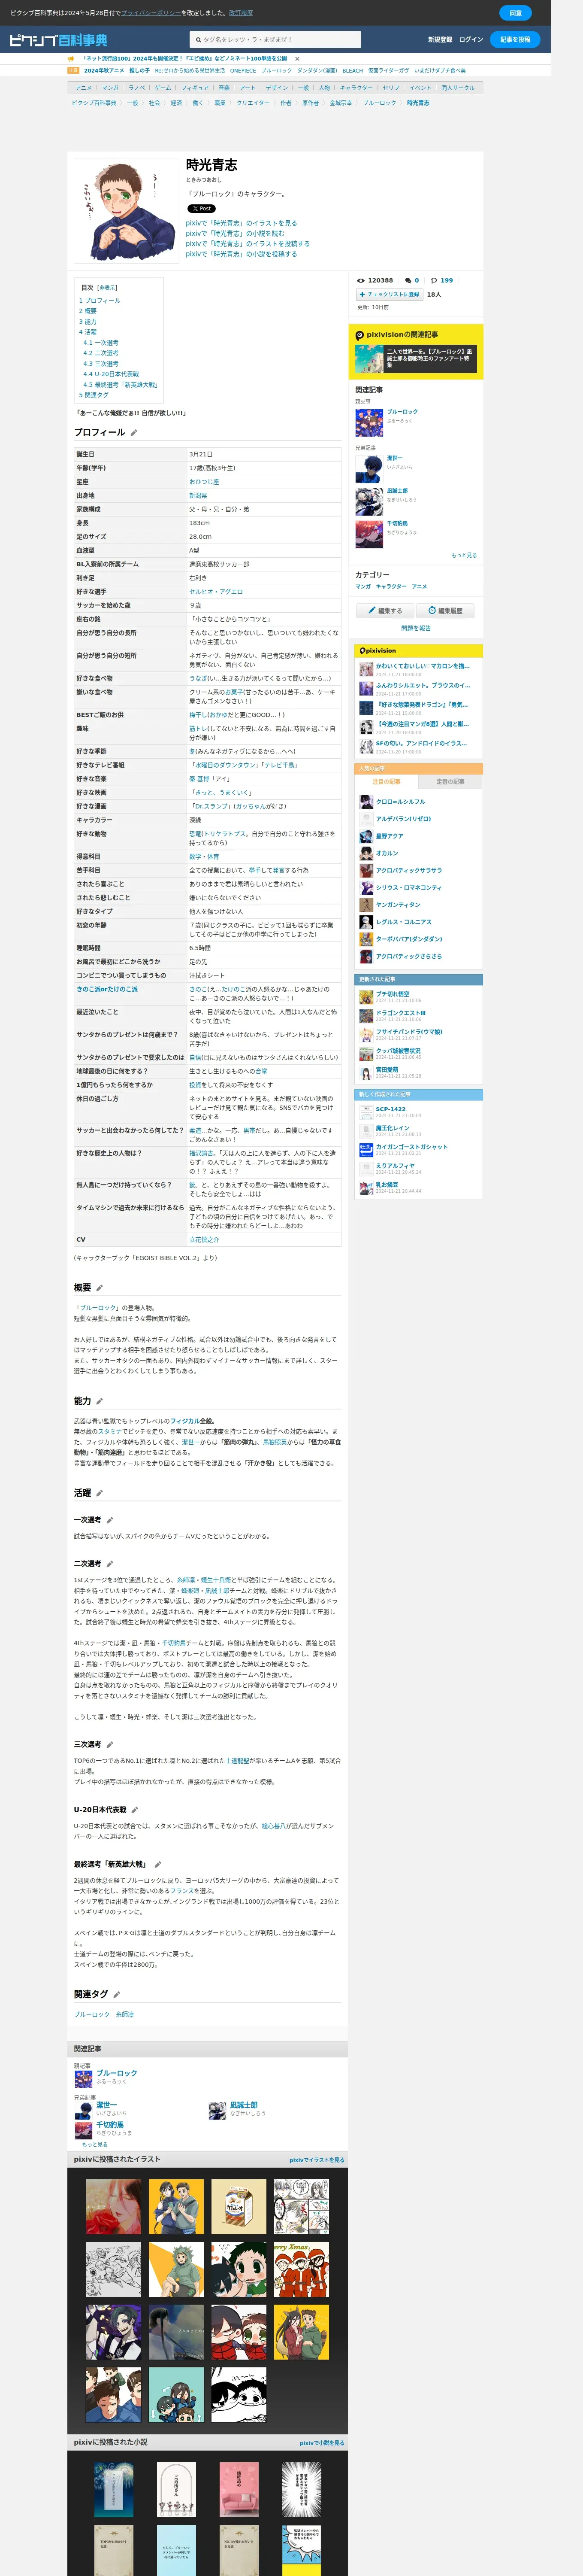Image resolution: width=583 pixels, height=2576 pixels.
Task: Click the pencil edit icon beside プロフィール
Action: (134, 433)
